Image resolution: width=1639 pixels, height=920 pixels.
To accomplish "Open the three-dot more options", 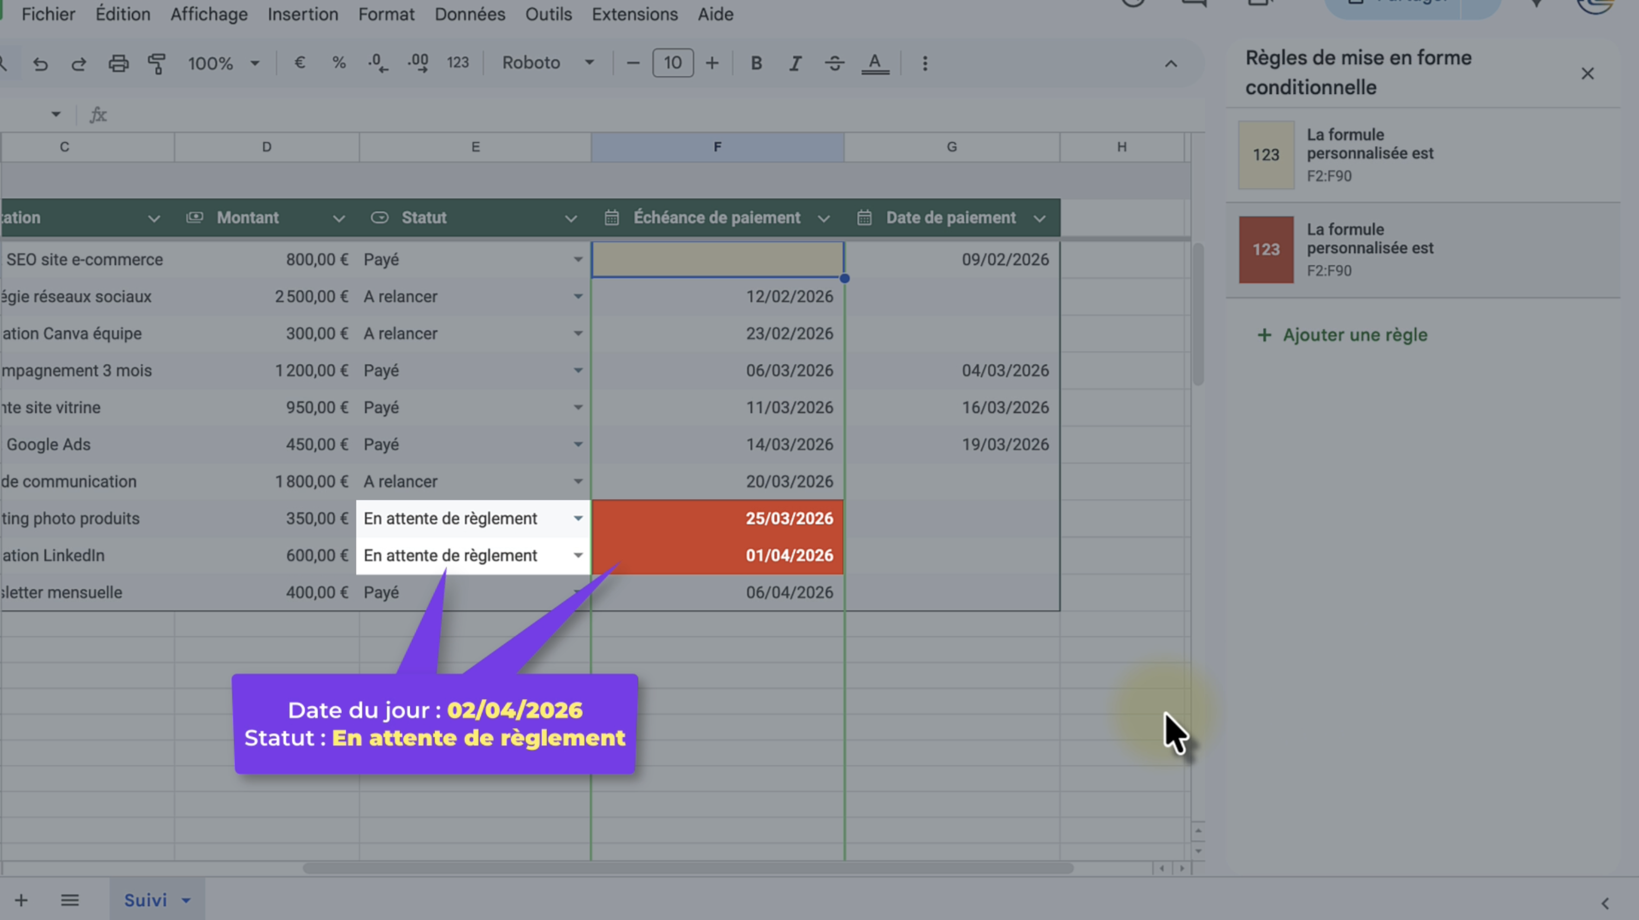I will click(925, 63).
